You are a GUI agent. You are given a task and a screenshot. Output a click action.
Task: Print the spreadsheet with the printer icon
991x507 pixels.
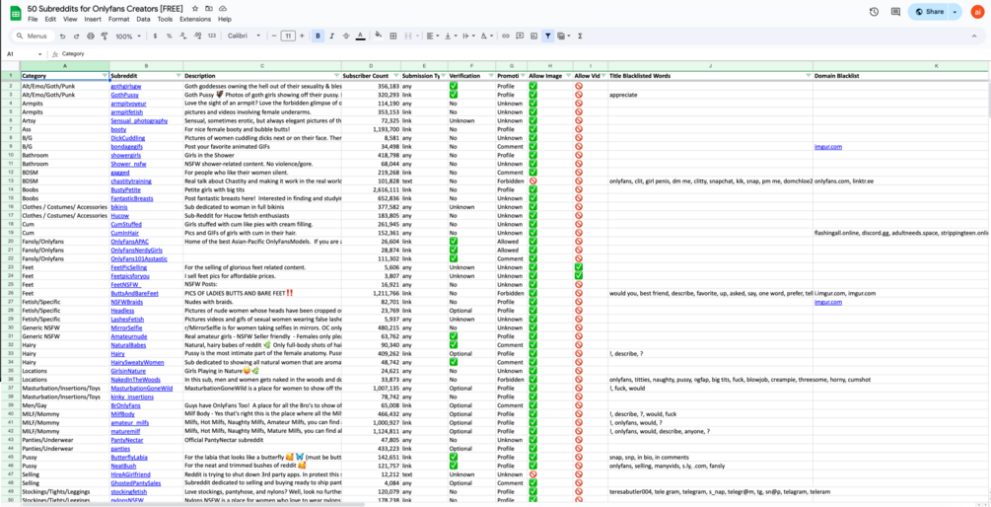point(91,36)
